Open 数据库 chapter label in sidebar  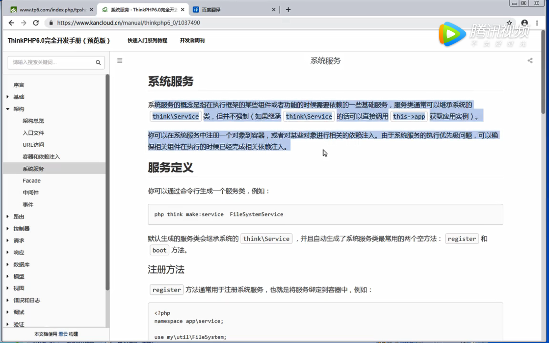pyautogui.click(x=21, y=264)
